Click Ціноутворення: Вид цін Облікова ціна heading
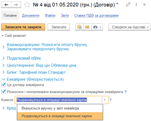This screenshot has height=121, width=151. point(41,65)
